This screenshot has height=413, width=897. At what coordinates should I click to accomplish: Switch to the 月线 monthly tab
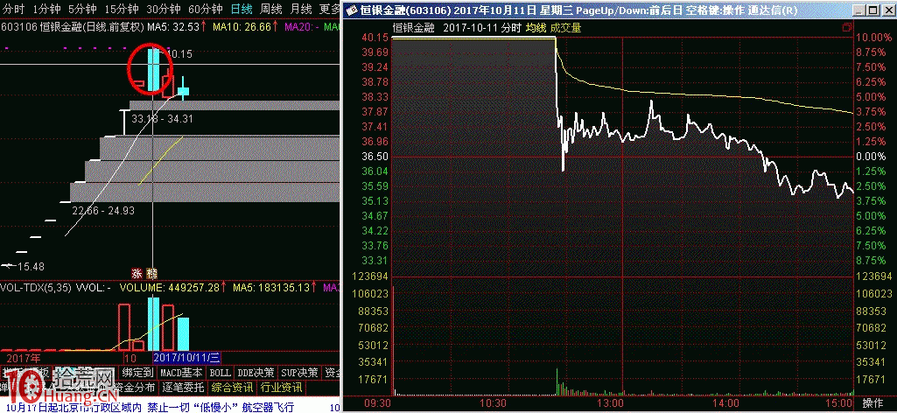pos(301,9)
